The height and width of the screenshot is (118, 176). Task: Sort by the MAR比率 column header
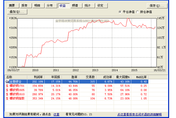click(x=140, y=77)
